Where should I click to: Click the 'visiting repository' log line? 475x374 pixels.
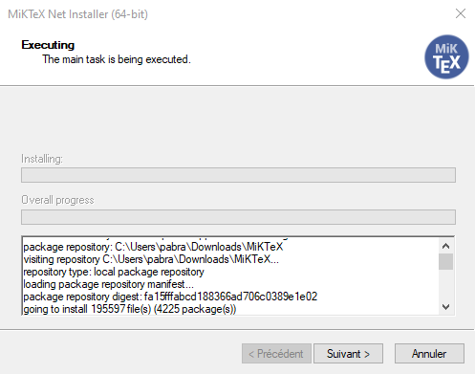pos(151,259)
